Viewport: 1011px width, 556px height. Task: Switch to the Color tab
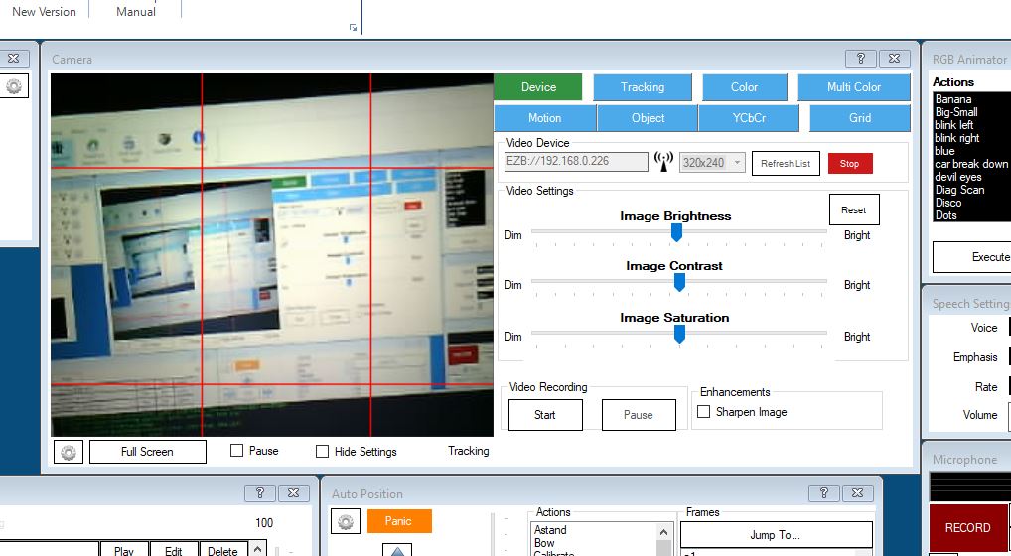744,87
